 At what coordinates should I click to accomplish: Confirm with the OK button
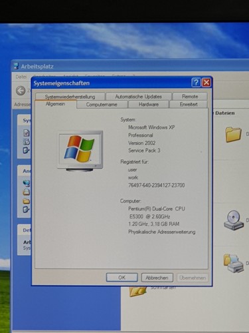122,278
